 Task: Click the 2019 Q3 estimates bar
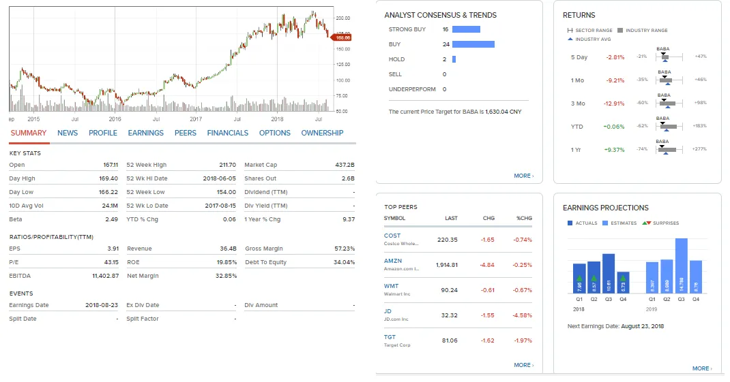pos(681,266)
